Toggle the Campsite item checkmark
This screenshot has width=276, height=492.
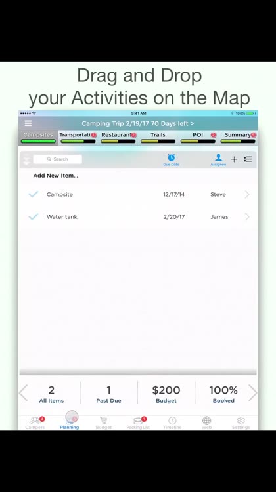coord(33,194)
